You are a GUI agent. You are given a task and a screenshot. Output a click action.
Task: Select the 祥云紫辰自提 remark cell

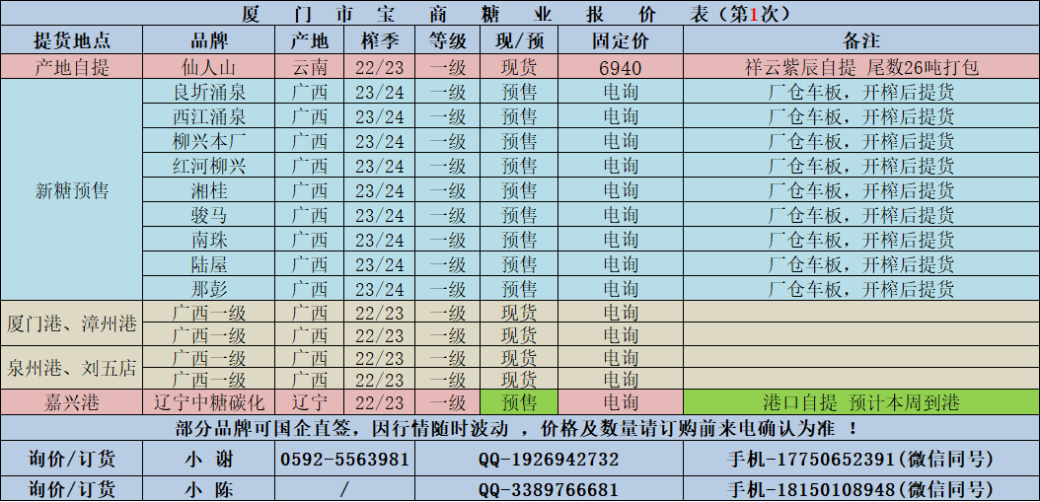[x=860, y=68]
